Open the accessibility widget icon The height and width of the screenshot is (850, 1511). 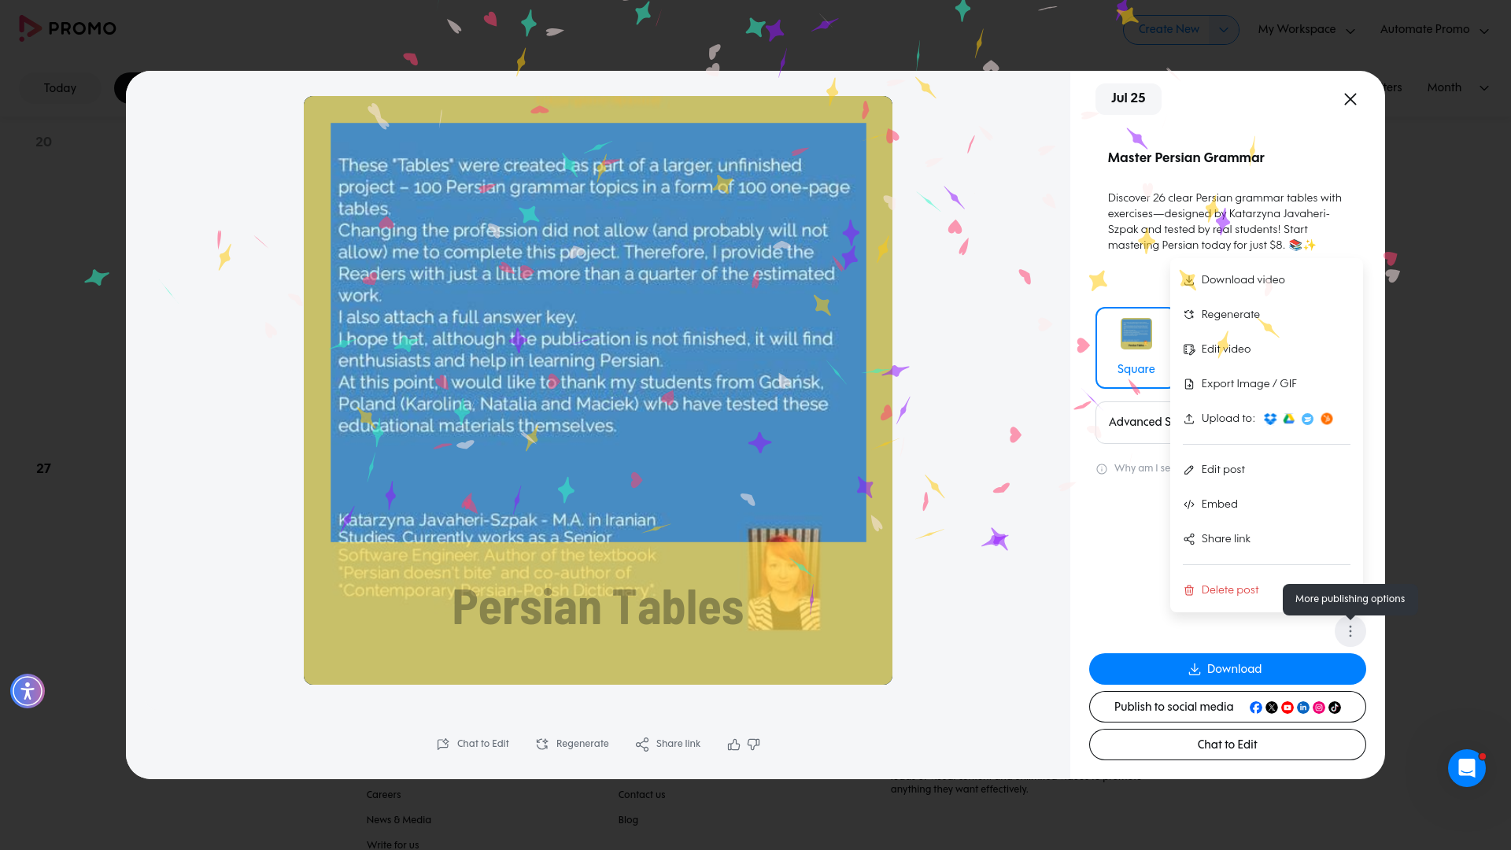click(x=28, y=691)
